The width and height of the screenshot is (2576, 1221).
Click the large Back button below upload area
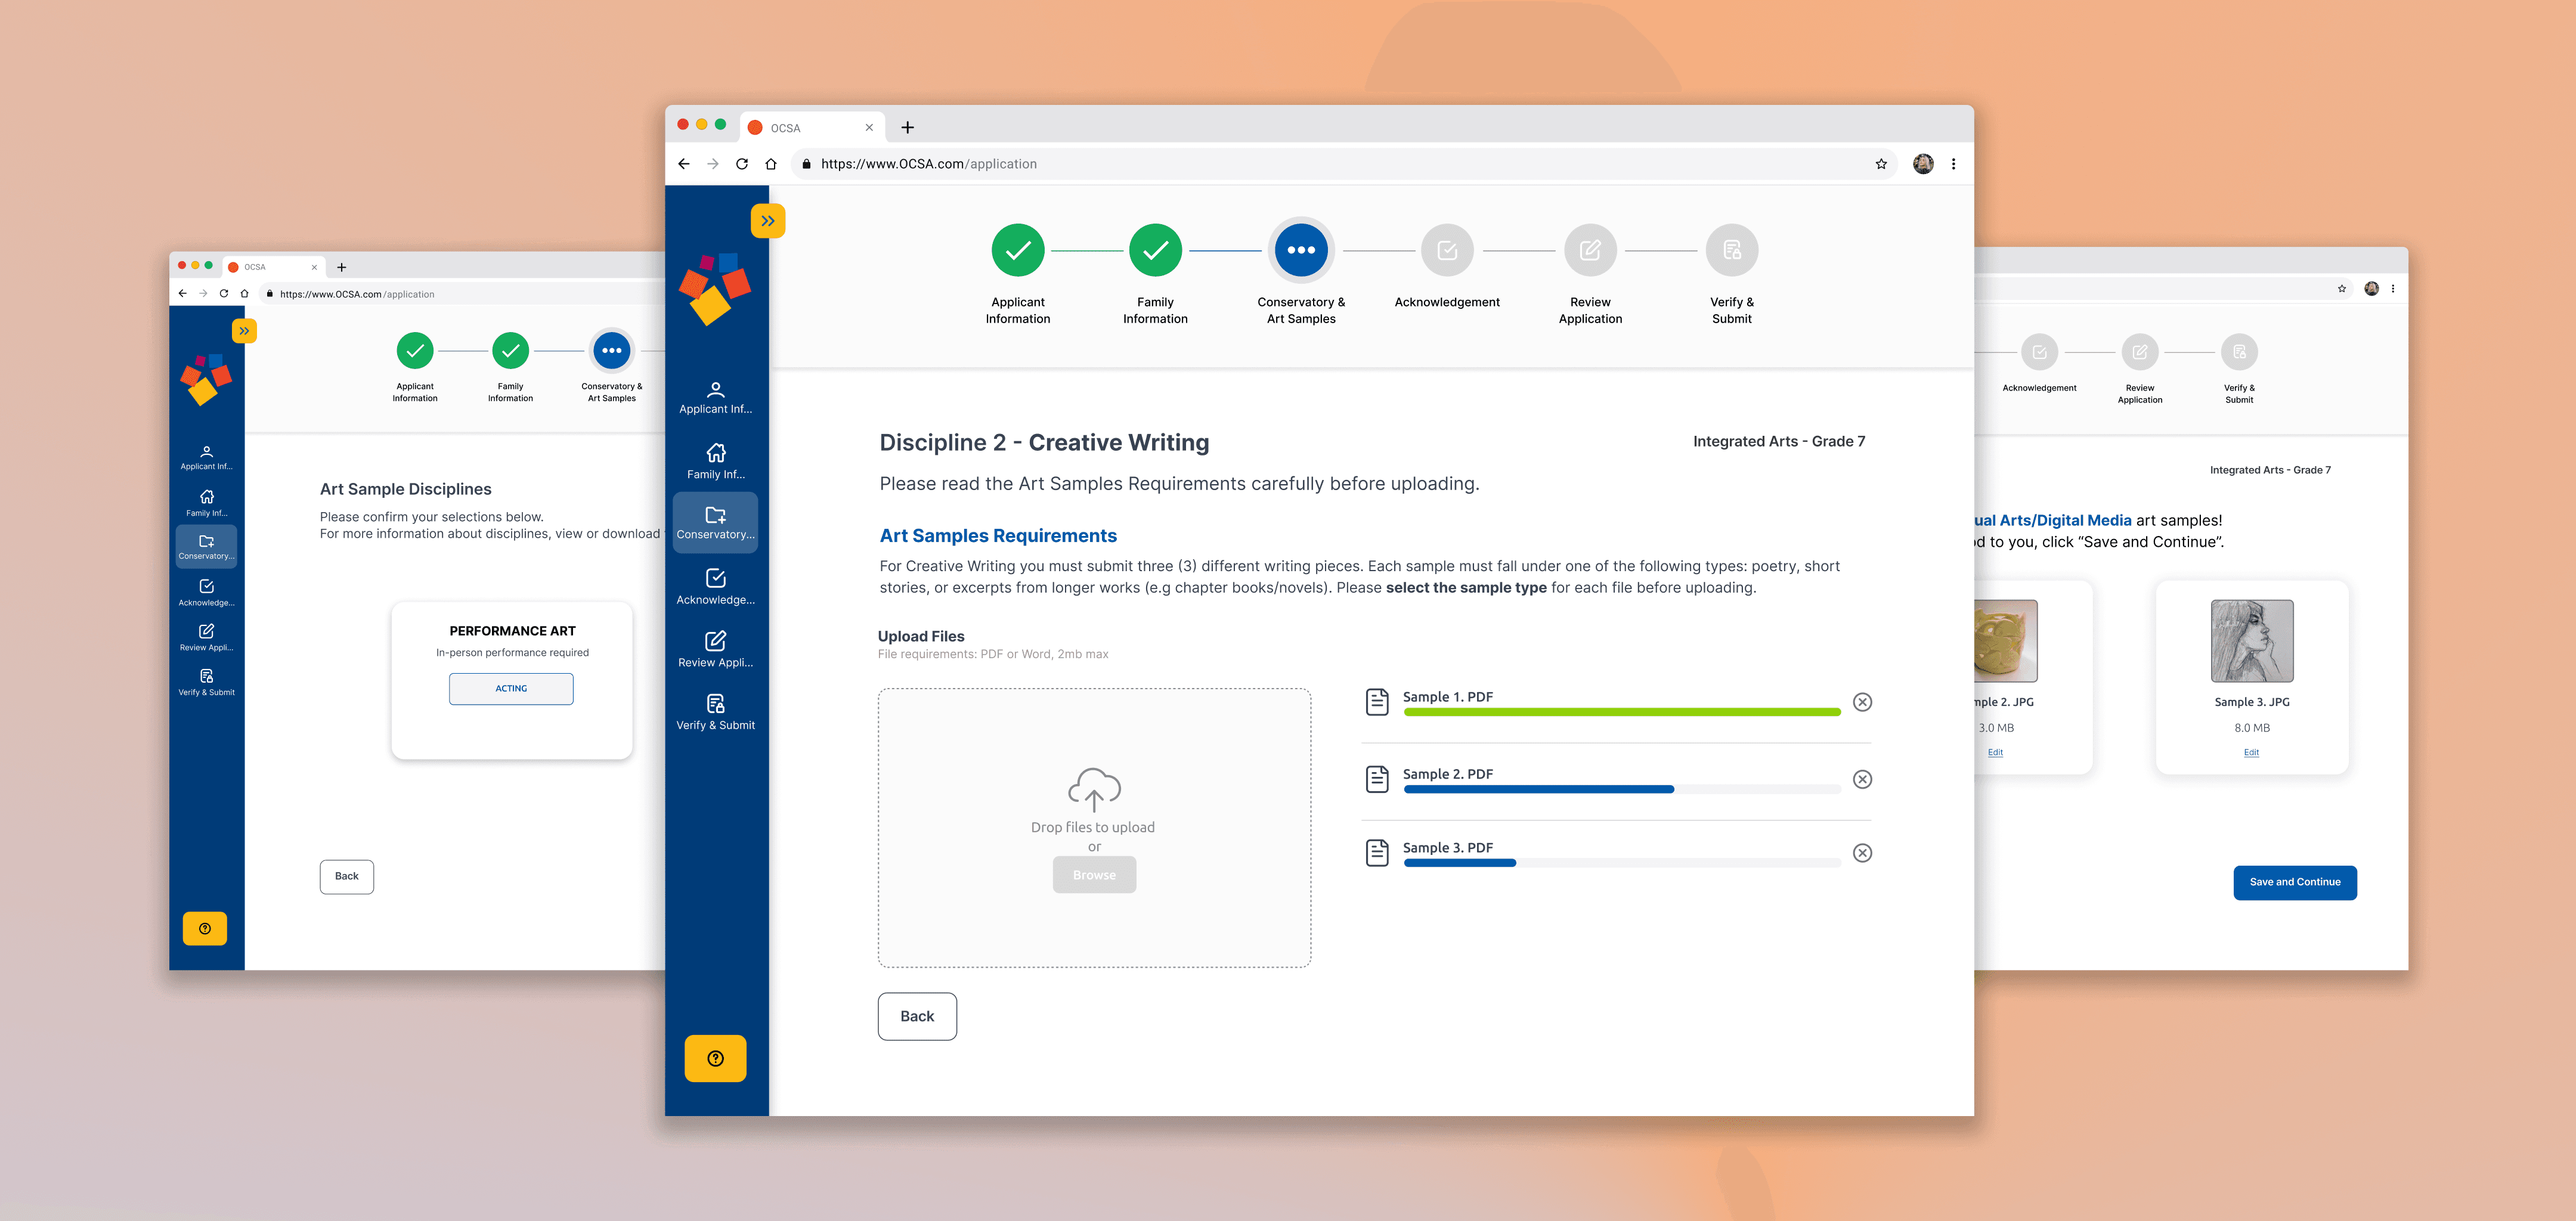point(916,1016)
